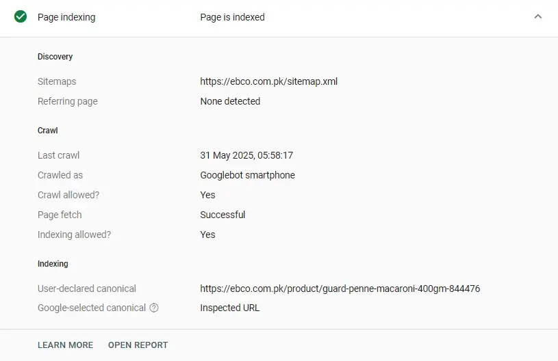Open the indexing report via OPEN REPORT
Image resolution: width=558 pixels, height=361 pixels.
(x=138, y=345)
